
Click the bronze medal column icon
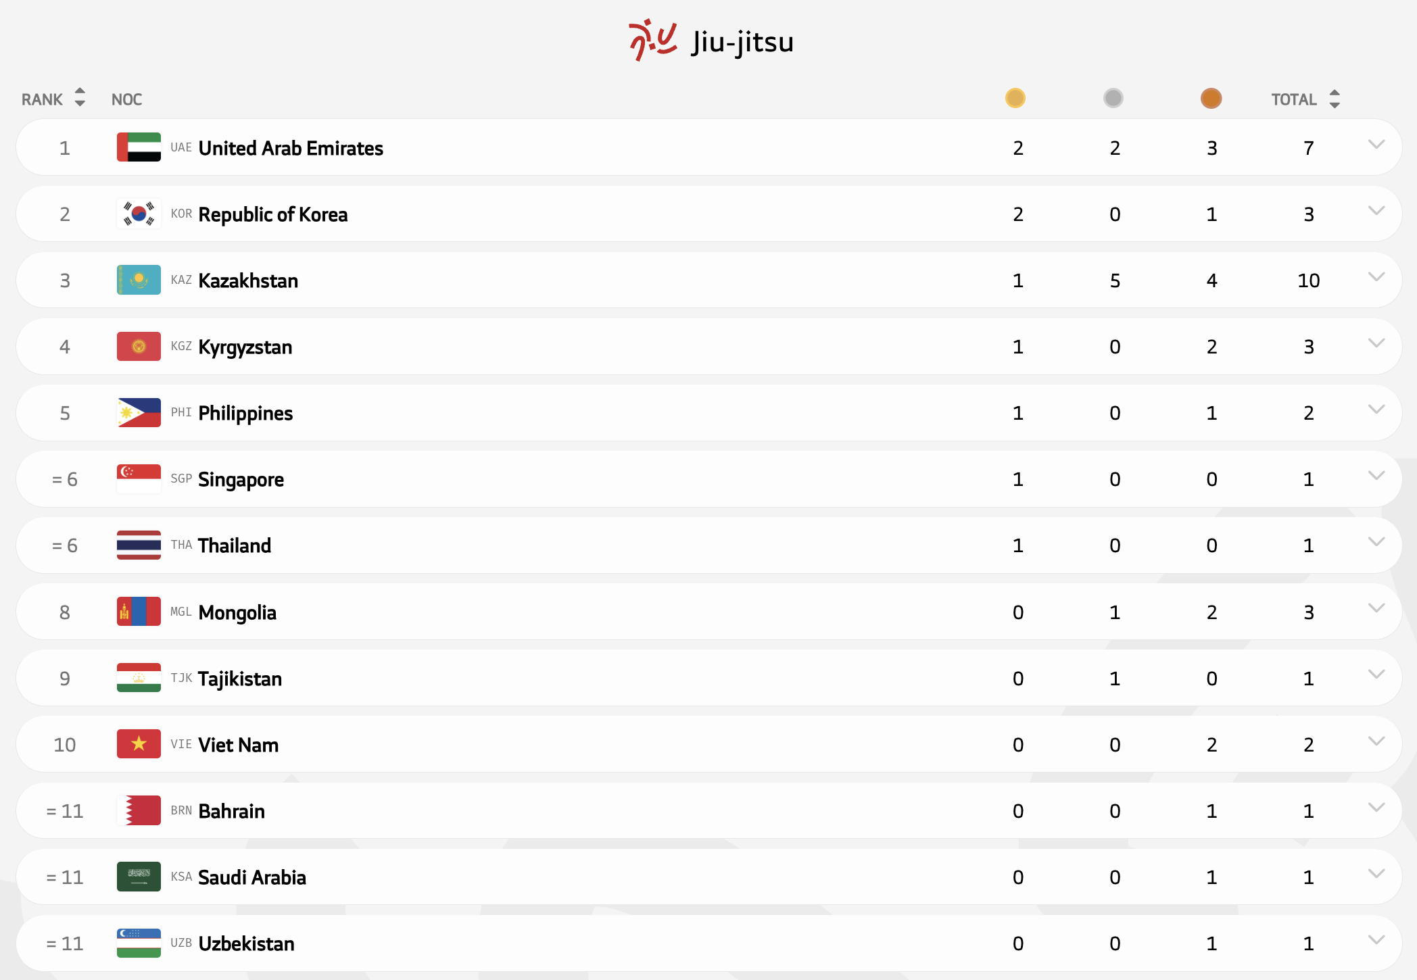[x=1211, y=99]
